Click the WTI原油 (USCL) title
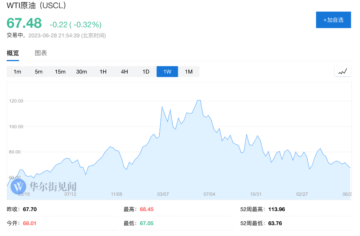360x236 pixels. coord(37,6)
